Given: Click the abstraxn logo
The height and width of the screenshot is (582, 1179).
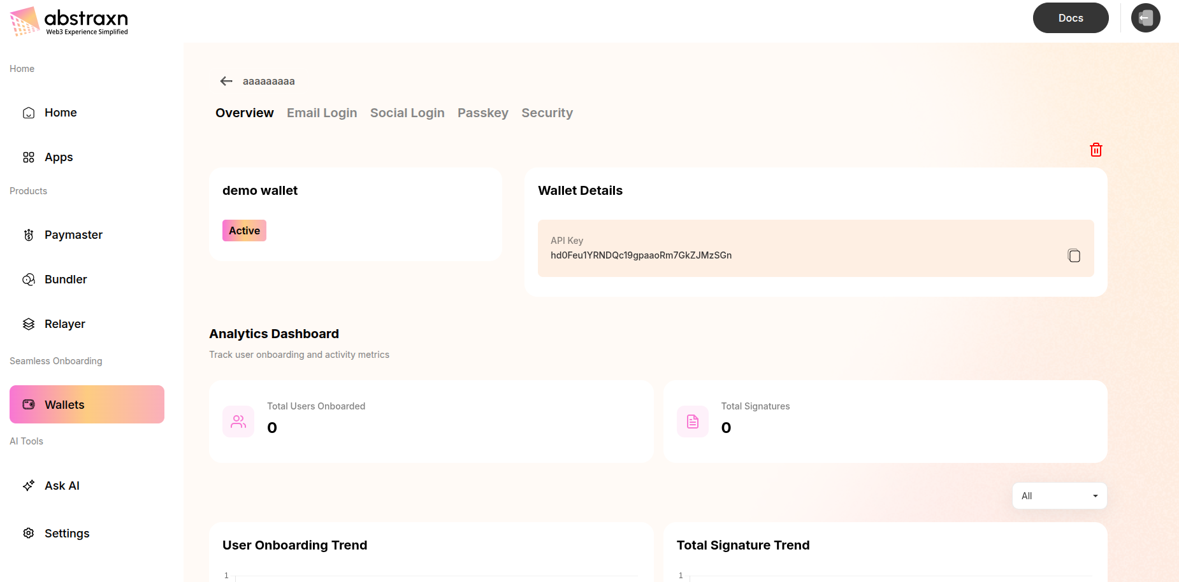Looking at the screenshot, I should click(68, 19).
